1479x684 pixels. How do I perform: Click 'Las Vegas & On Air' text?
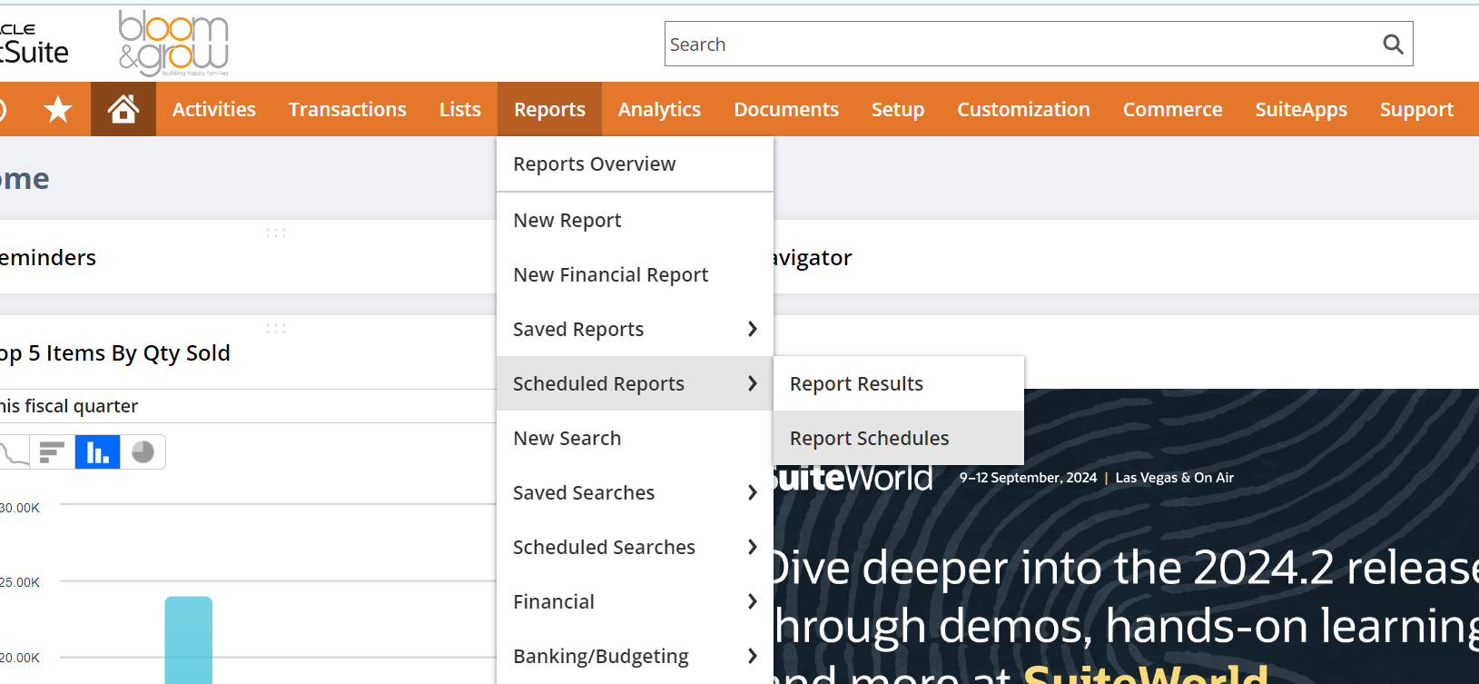[x=1175, y=478]
